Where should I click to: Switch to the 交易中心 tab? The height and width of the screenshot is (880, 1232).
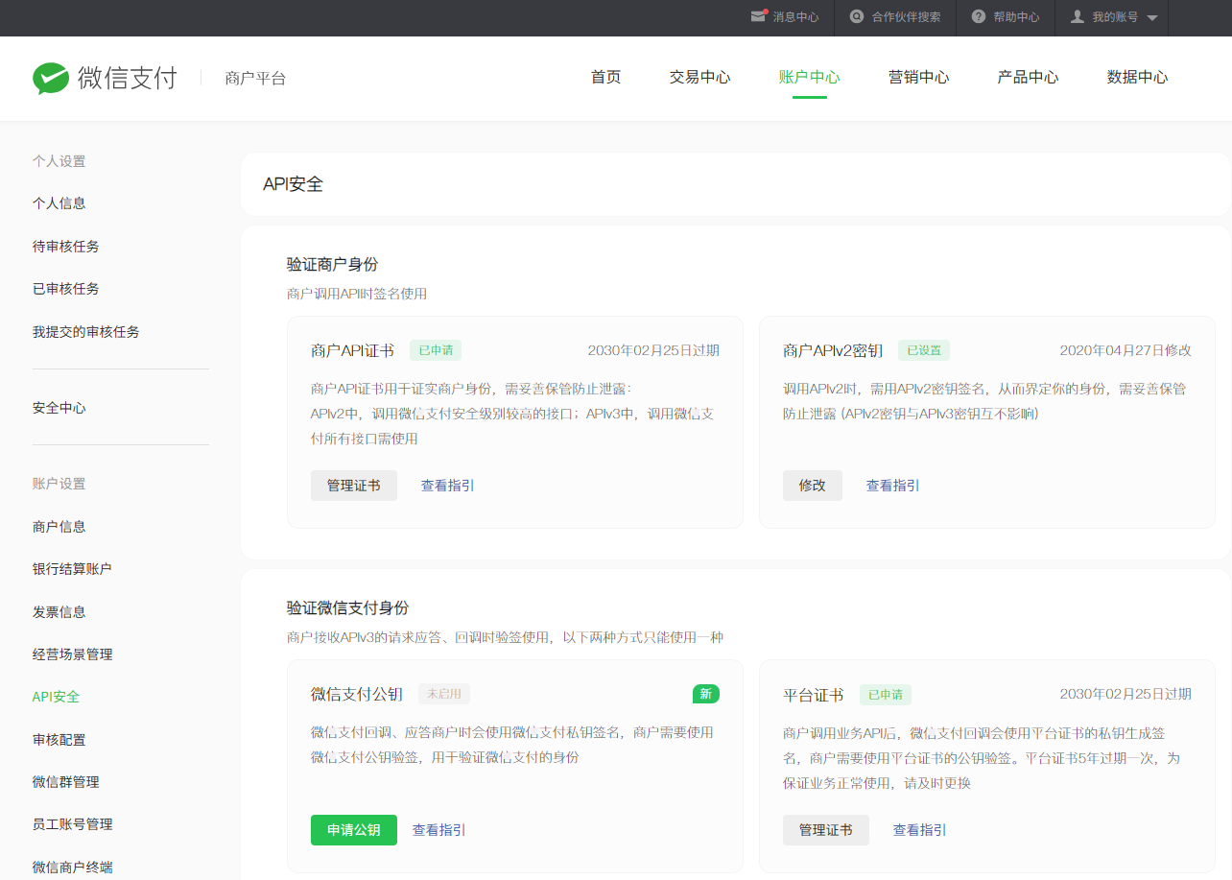[700, 78]
